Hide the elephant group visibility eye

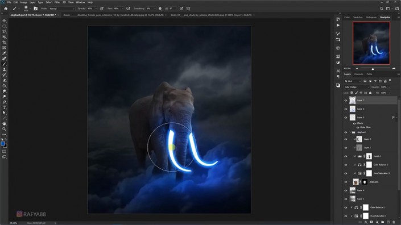346,132
